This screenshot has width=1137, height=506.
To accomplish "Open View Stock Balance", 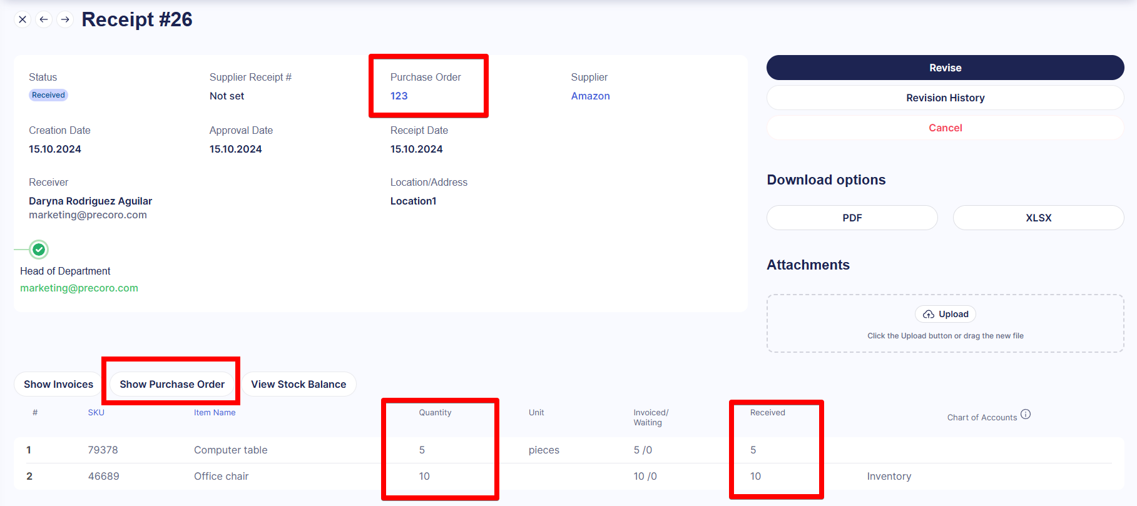I will 298,384.
